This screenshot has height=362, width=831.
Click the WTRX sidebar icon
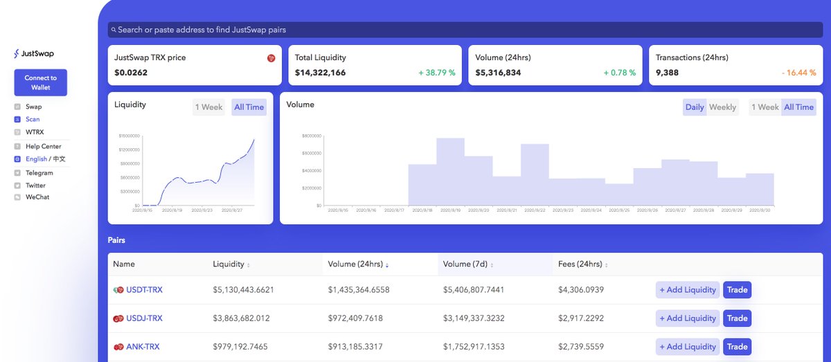[17, 132]
